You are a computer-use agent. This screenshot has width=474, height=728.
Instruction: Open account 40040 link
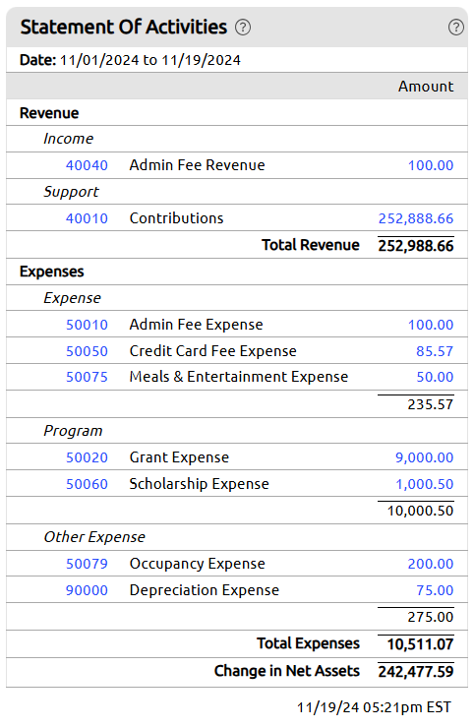(87, 165)
